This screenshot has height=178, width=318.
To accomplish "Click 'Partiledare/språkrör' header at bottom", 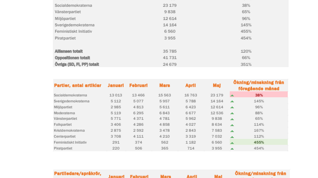I will point(78,174).
